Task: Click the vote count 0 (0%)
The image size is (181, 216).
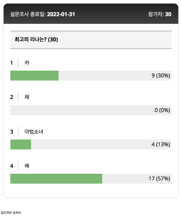Action: (162, 110)
